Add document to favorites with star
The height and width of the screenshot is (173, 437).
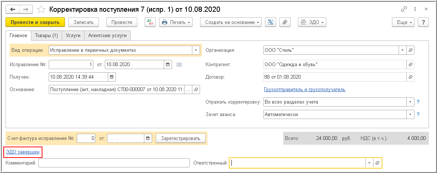(42, 9)
